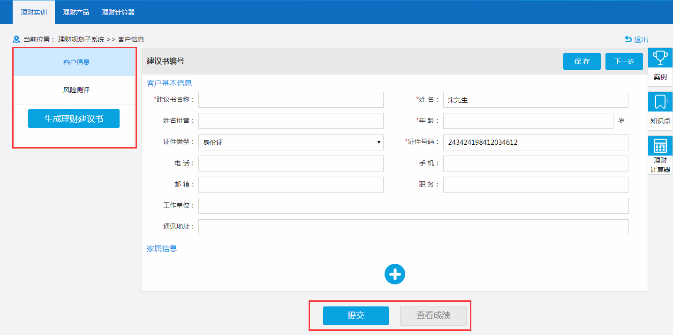
Task: Click the location pin icon beside 当前位置
Action: click(16, 39)
